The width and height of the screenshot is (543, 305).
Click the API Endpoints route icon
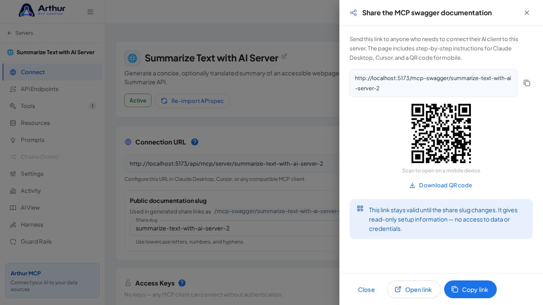[13, 89]
